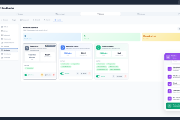The width and height of the screenshot is (180, 120).
Task: Click the green team chat option
Action: tap(172, 106)
